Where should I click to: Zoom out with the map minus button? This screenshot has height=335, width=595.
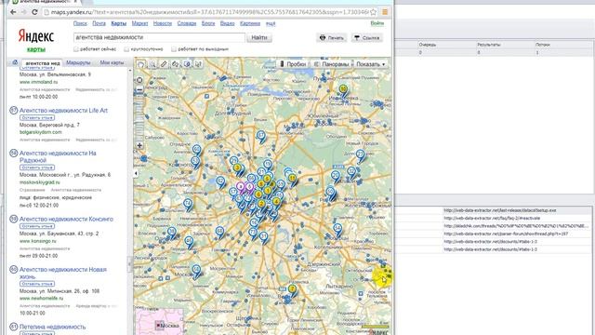139,90
